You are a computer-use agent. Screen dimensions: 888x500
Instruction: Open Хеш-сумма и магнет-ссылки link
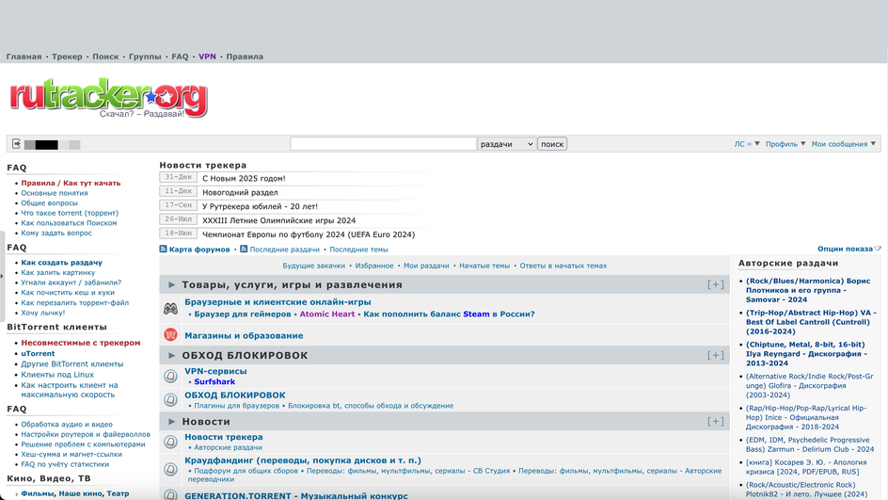click(71, 454)
